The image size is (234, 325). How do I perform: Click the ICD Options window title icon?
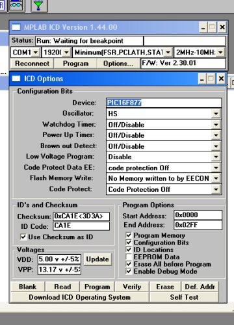coord(16,79)
